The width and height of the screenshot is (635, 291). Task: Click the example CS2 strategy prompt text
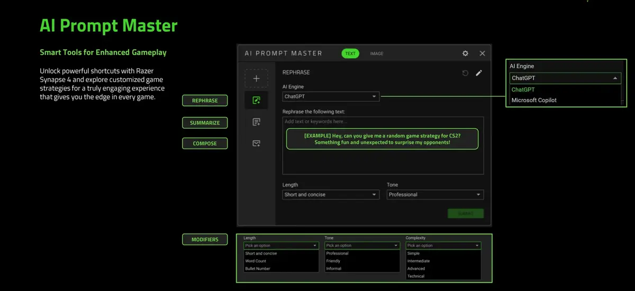coord(382,139)
